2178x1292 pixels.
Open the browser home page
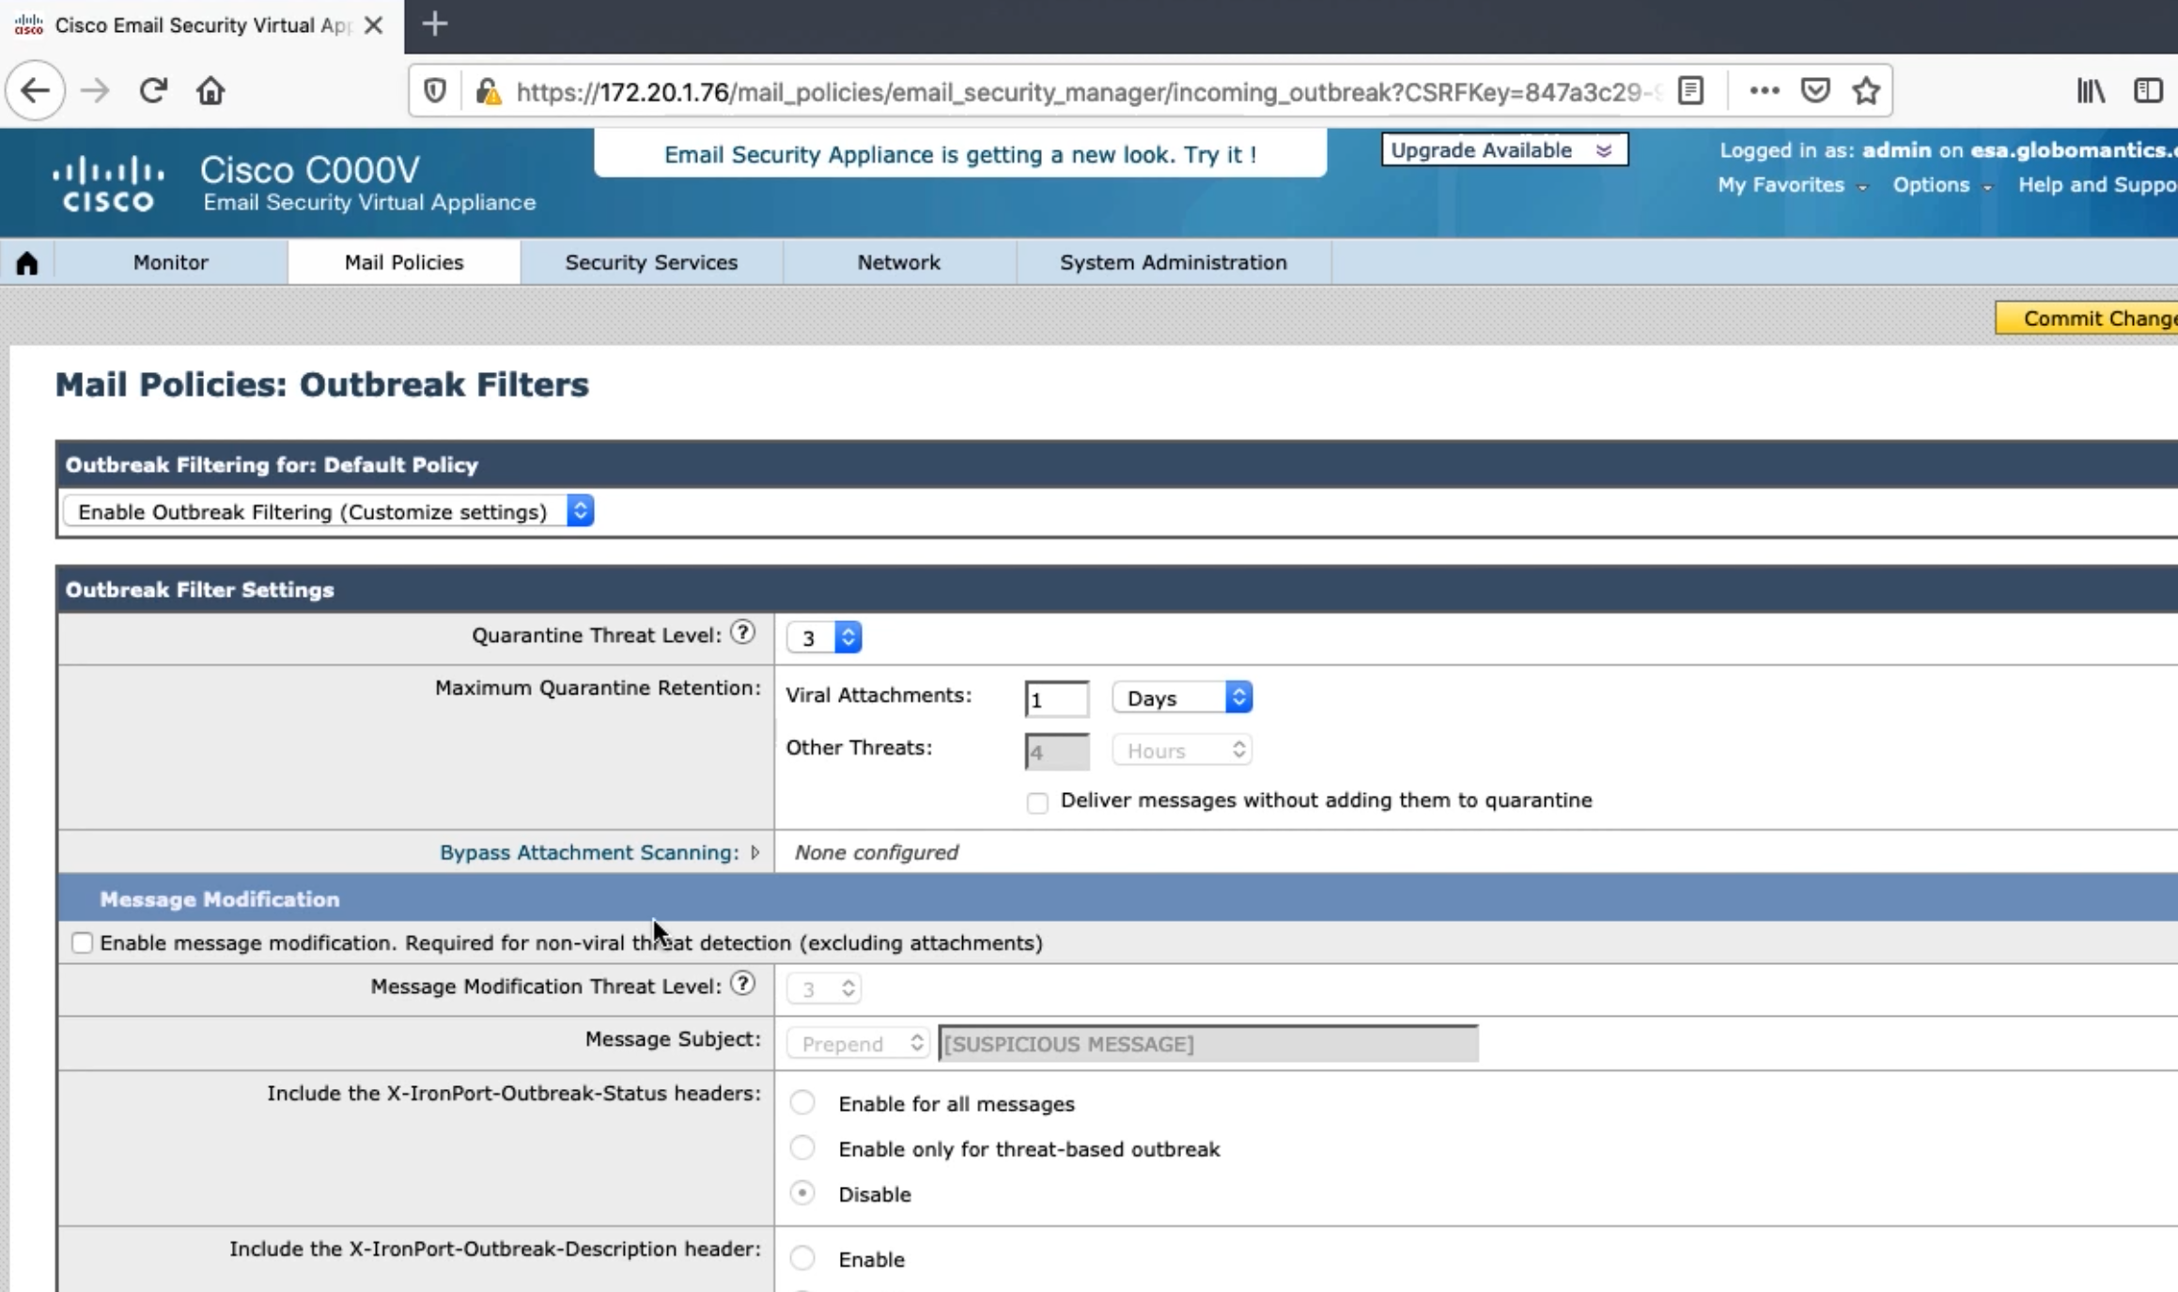coord(210,91)
